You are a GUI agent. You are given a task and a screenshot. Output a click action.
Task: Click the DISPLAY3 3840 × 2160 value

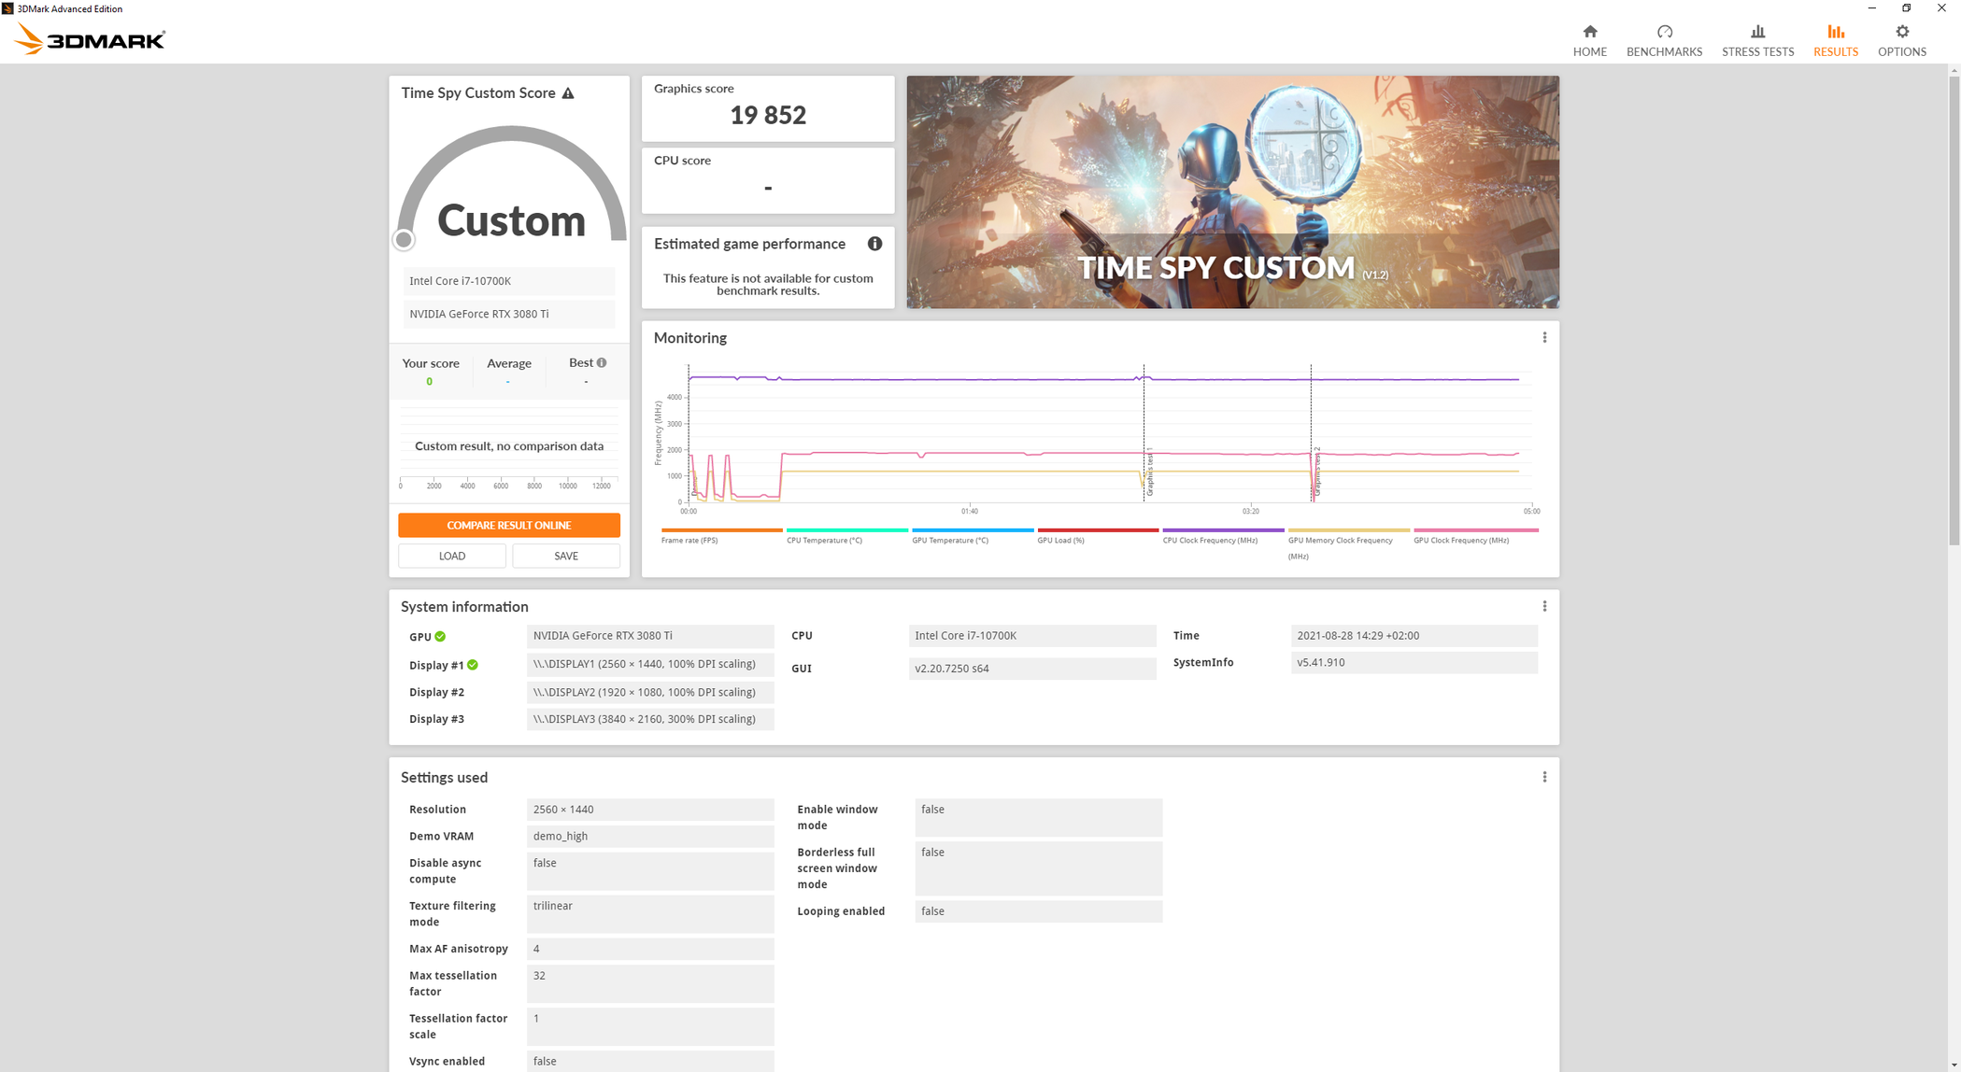point(650,719)
